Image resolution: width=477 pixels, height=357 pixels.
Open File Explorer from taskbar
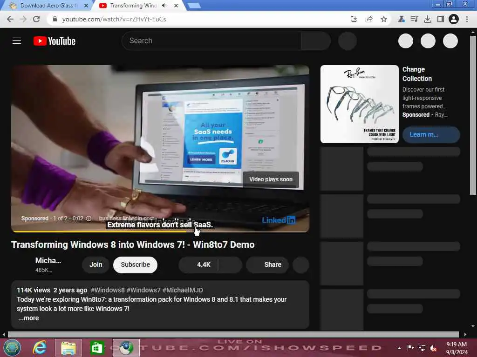tap(68, 348)
